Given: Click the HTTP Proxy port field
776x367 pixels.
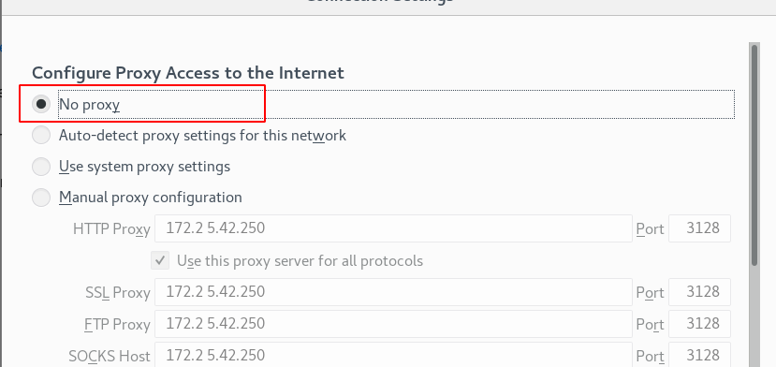Looking at the screenshot, I should [x=700, y=228].
